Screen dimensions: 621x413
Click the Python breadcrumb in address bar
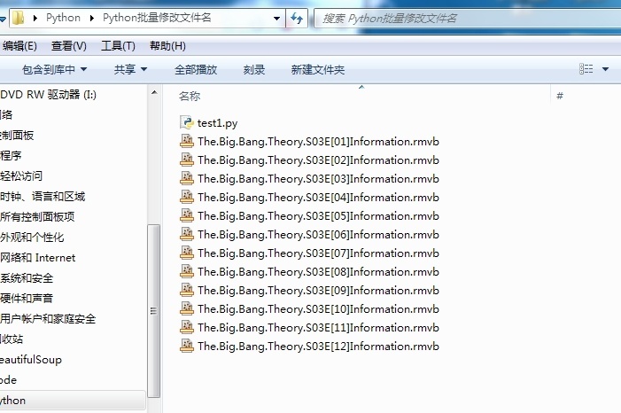(x=64, y=18)
